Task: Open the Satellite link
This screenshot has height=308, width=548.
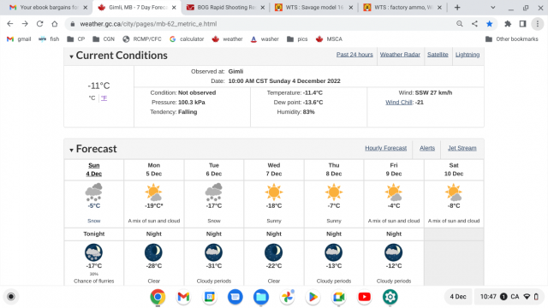Action: pyautogui.click(x=438, y=55)
